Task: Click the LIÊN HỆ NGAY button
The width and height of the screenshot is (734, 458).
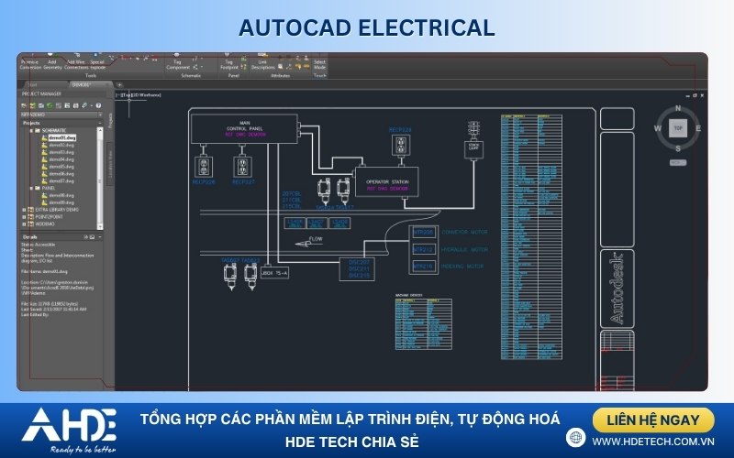Action: [652, 420]
